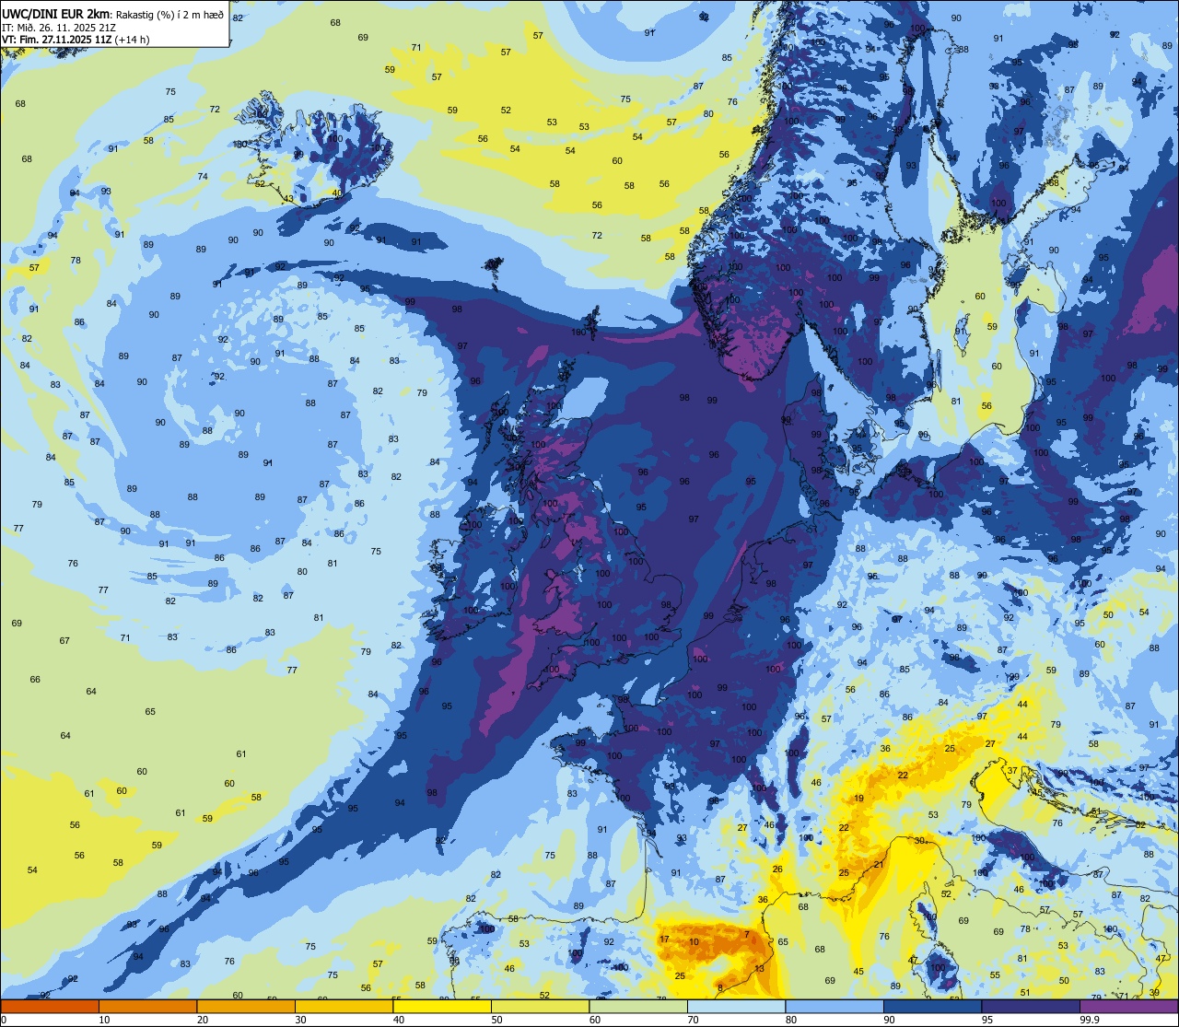Click the humidity value "17" over Spain
This screenshot has width=1179, height=1027.
(x=664, y=939)
